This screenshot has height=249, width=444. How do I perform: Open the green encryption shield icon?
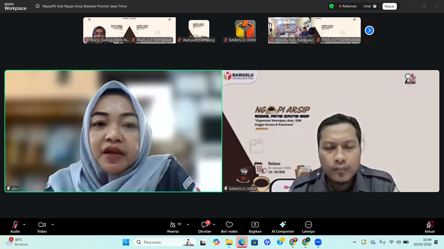click(x=332, y=6)
